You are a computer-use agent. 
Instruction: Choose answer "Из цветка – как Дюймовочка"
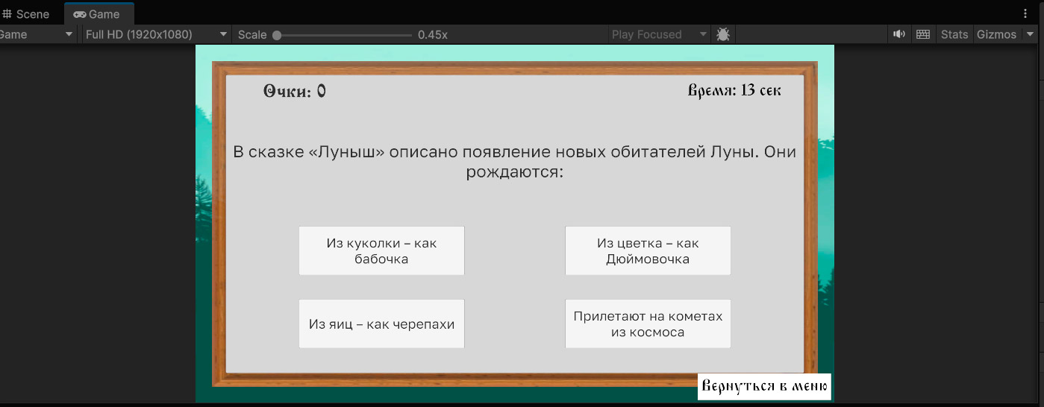point(648,251)
